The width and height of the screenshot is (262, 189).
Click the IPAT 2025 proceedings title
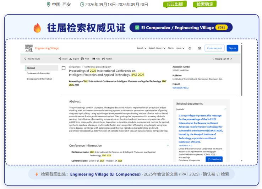(107, 73)
